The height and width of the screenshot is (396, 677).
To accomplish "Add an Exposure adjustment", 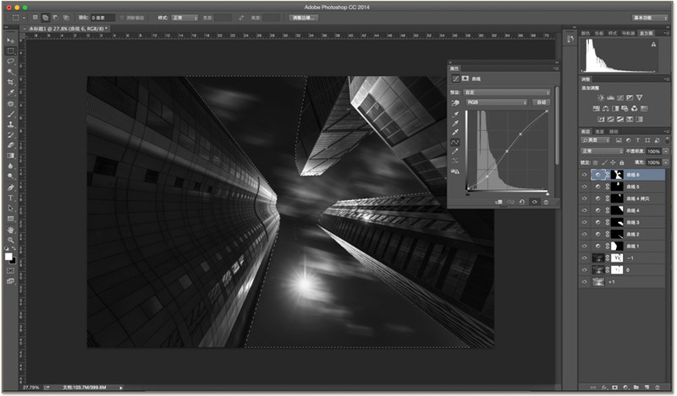I will click(x=630, y=98).
